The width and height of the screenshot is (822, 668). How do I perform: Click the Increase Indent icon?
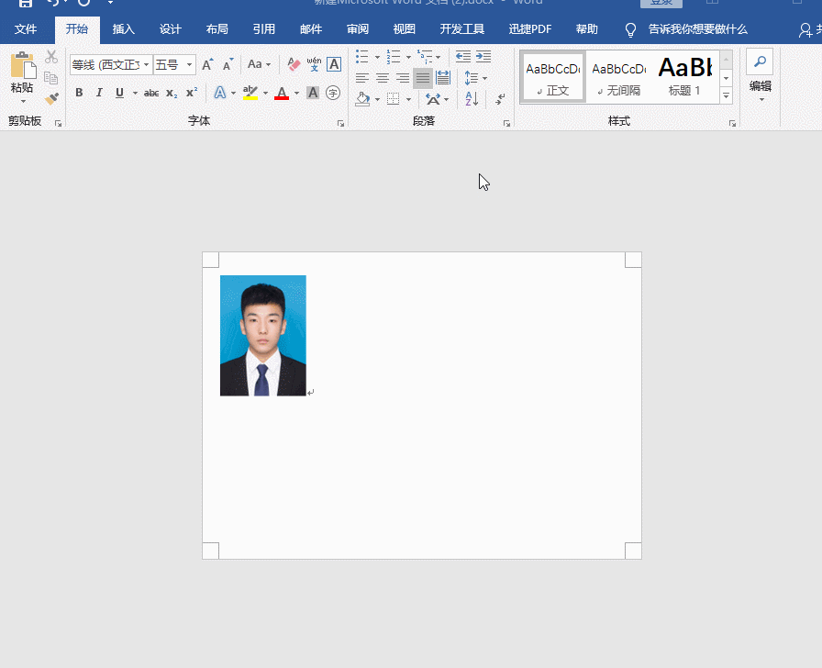click(483, 57)
